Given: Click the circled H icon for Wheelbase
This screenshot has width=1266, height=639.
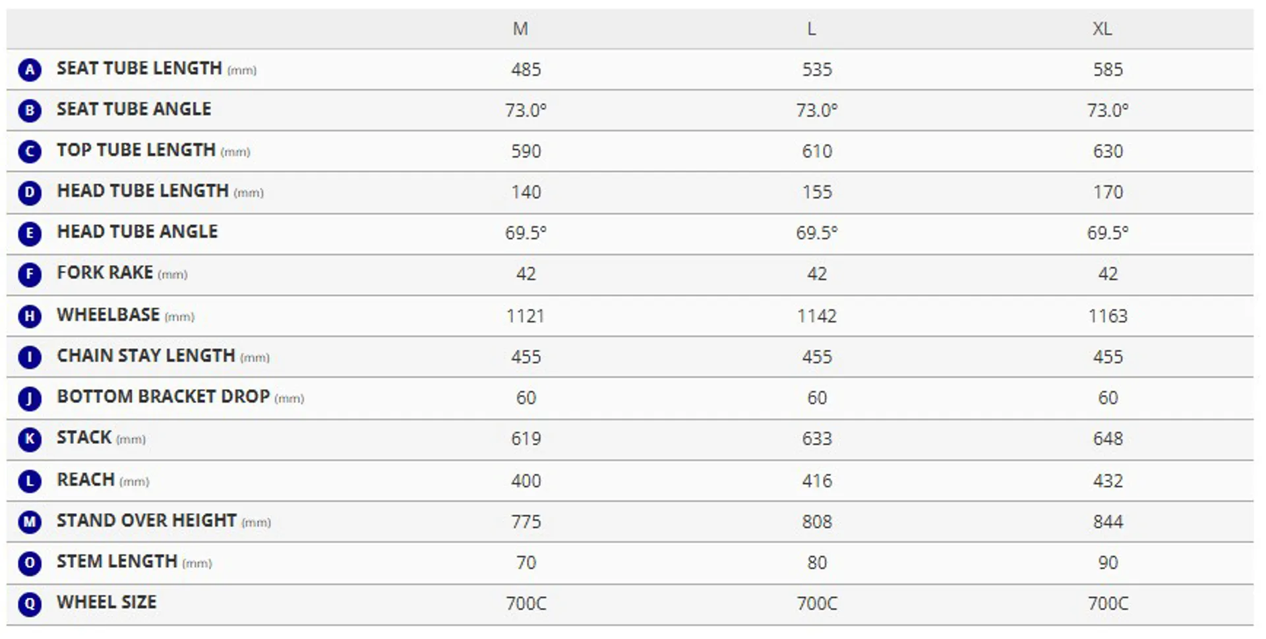Looking at the screenshot, I should coord(30,317).
